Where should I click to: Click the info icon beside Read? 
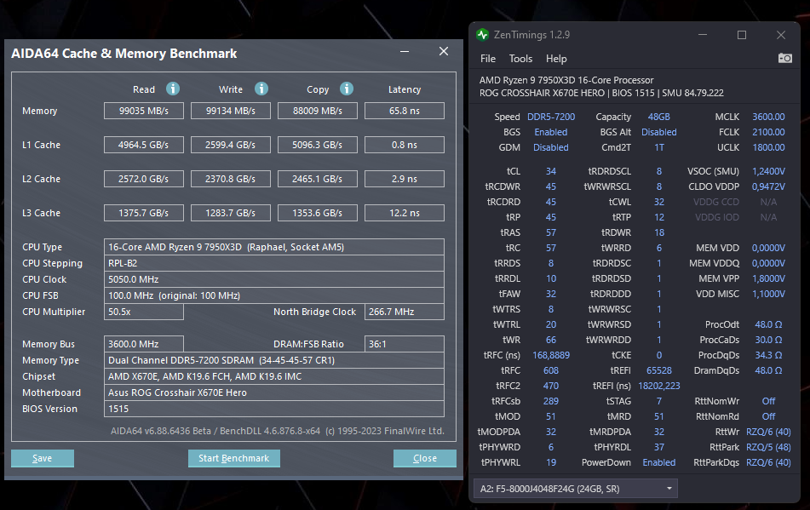173,89
